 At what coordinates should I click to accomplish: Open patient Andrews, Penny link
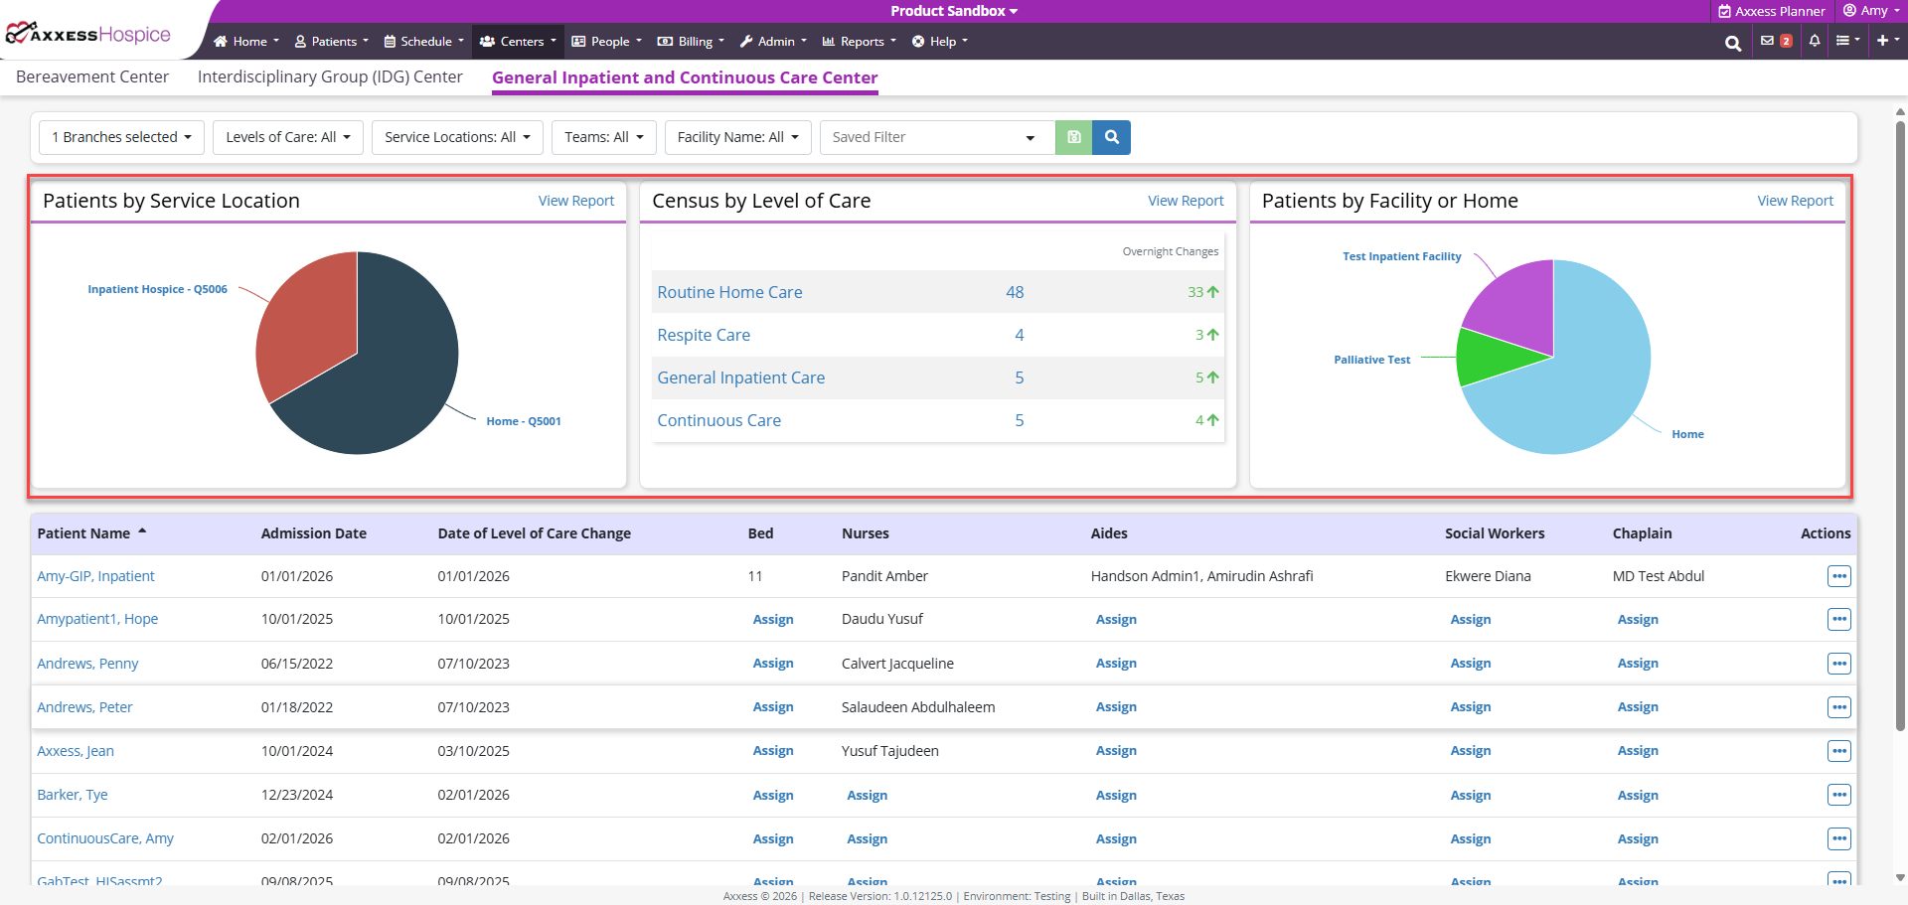pyautogui.click(x=87, y=664)
